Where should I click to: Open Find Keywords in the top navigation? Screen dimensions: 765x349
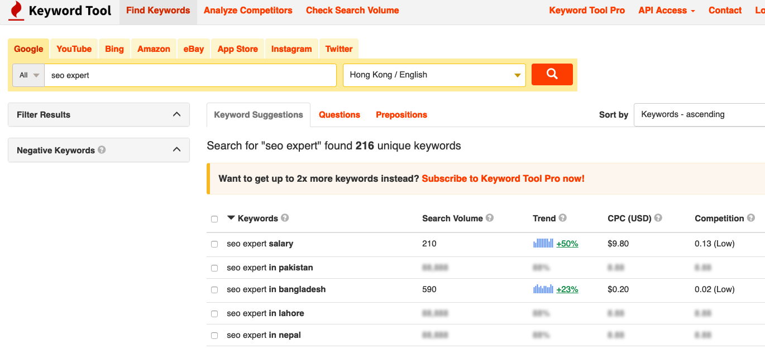(158, 11)
